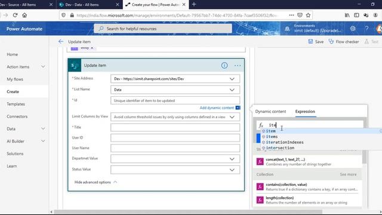The image size is (382, 215).
Task: Switch to the Expression tab
Action: 305,112
